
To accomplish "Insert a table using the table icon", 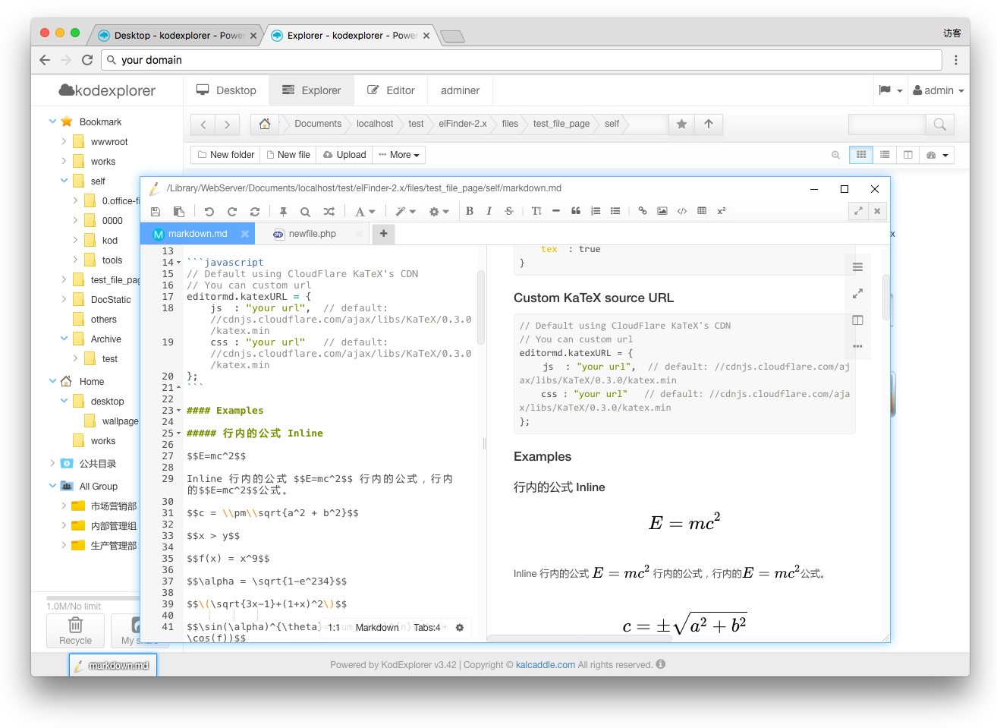I will pos(702,211).
